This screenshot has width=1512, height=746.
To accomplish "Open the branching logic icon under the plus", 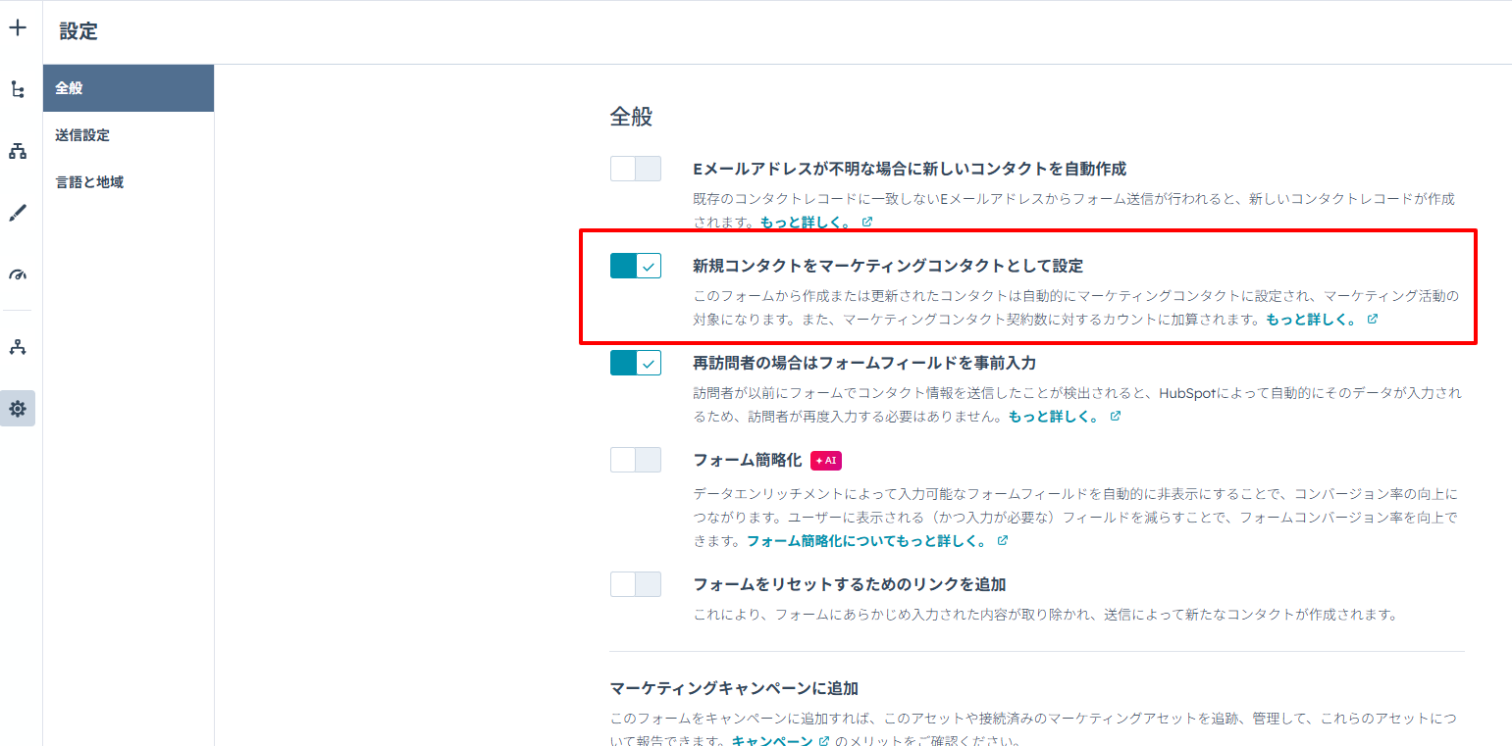I will 17,89.
